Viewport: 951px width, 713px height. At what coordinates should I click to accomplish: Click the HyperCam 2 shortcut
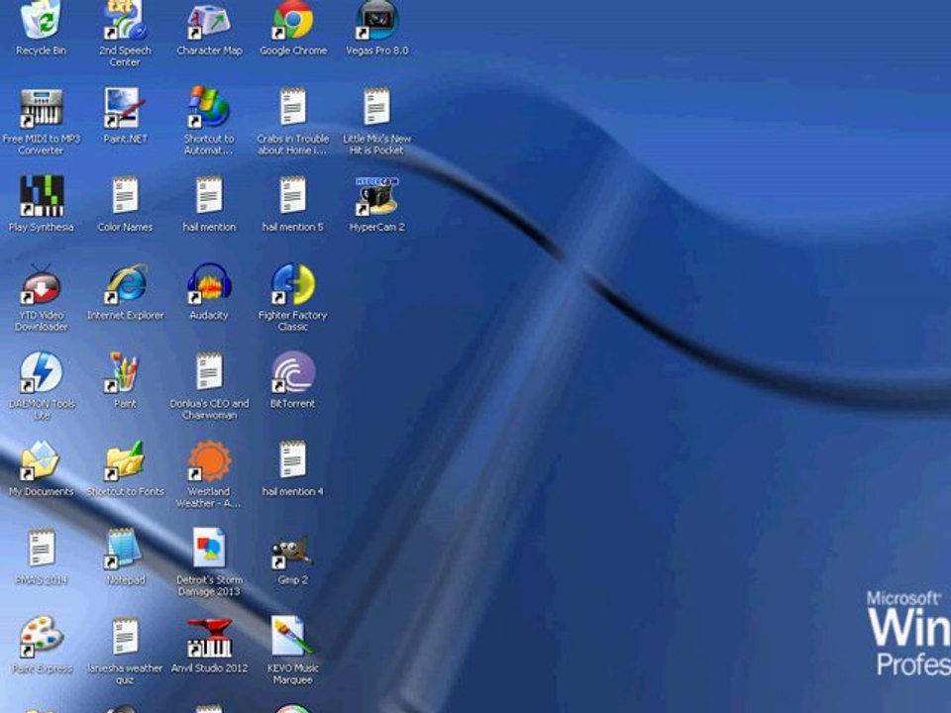pyautogui.click(x=376, y=196)
